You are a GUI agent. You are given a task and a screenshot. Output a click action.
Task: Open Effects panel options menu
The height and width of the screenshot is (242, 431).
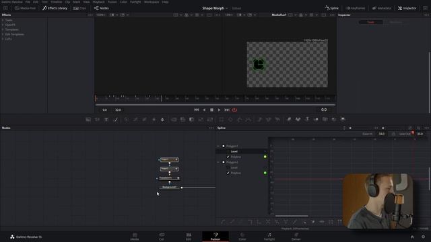coord(90,15)
